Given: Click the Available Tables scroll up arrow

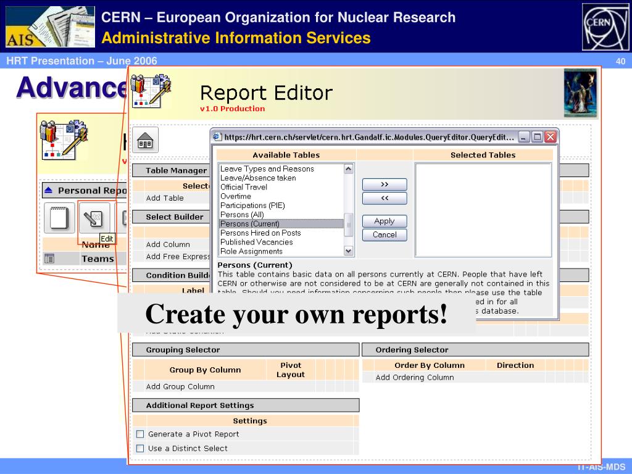Looking at the screenshot, I should coord(349,169).
